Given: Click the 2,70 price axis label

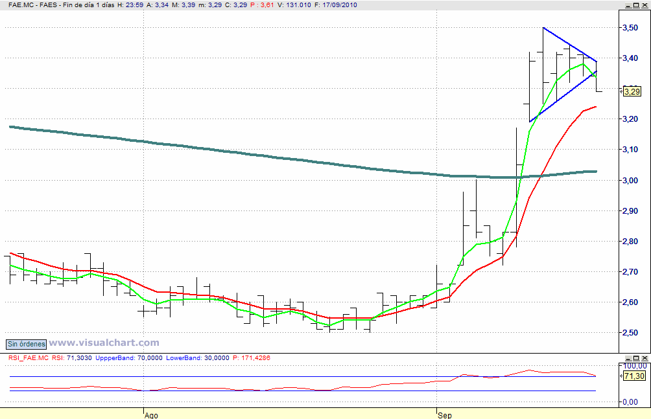Looking at the screenshot, I should 630,272.
